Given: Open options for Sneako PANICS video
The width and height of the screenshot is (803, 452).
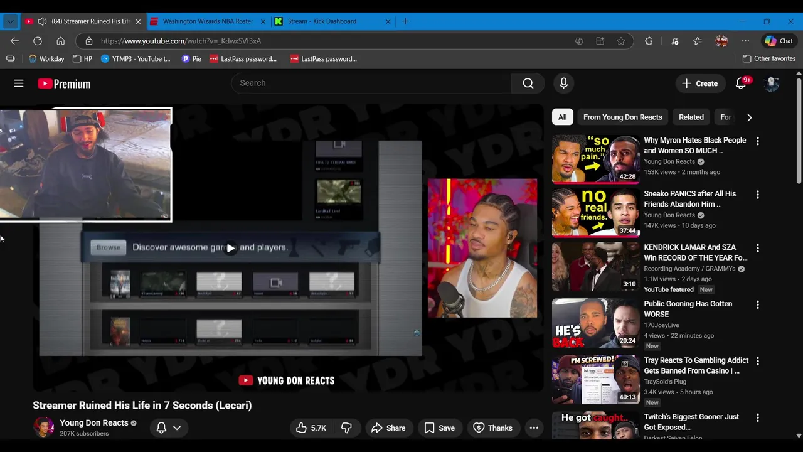Looking at the screenshot, I should [x=757, y=195].
